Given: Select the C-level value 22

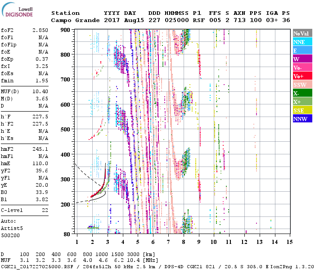Looking at the screenshot, I should (x=45, y=210).
